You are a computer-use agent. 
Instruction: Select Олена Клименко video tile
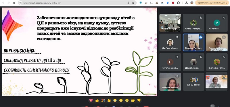coord(217,42)
